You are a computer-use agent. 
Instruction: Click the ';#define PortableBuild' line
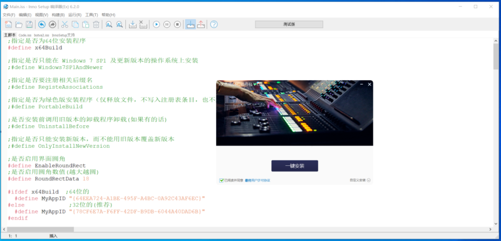(45, 106)
